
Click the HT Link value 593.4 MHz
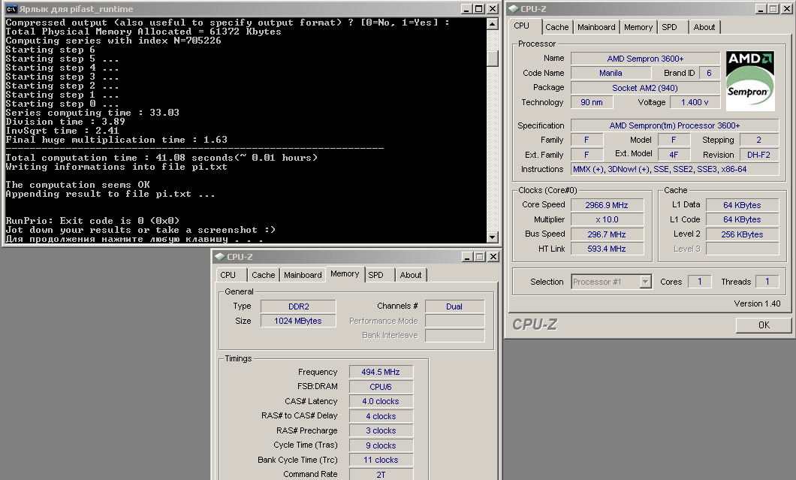point(608,249)
